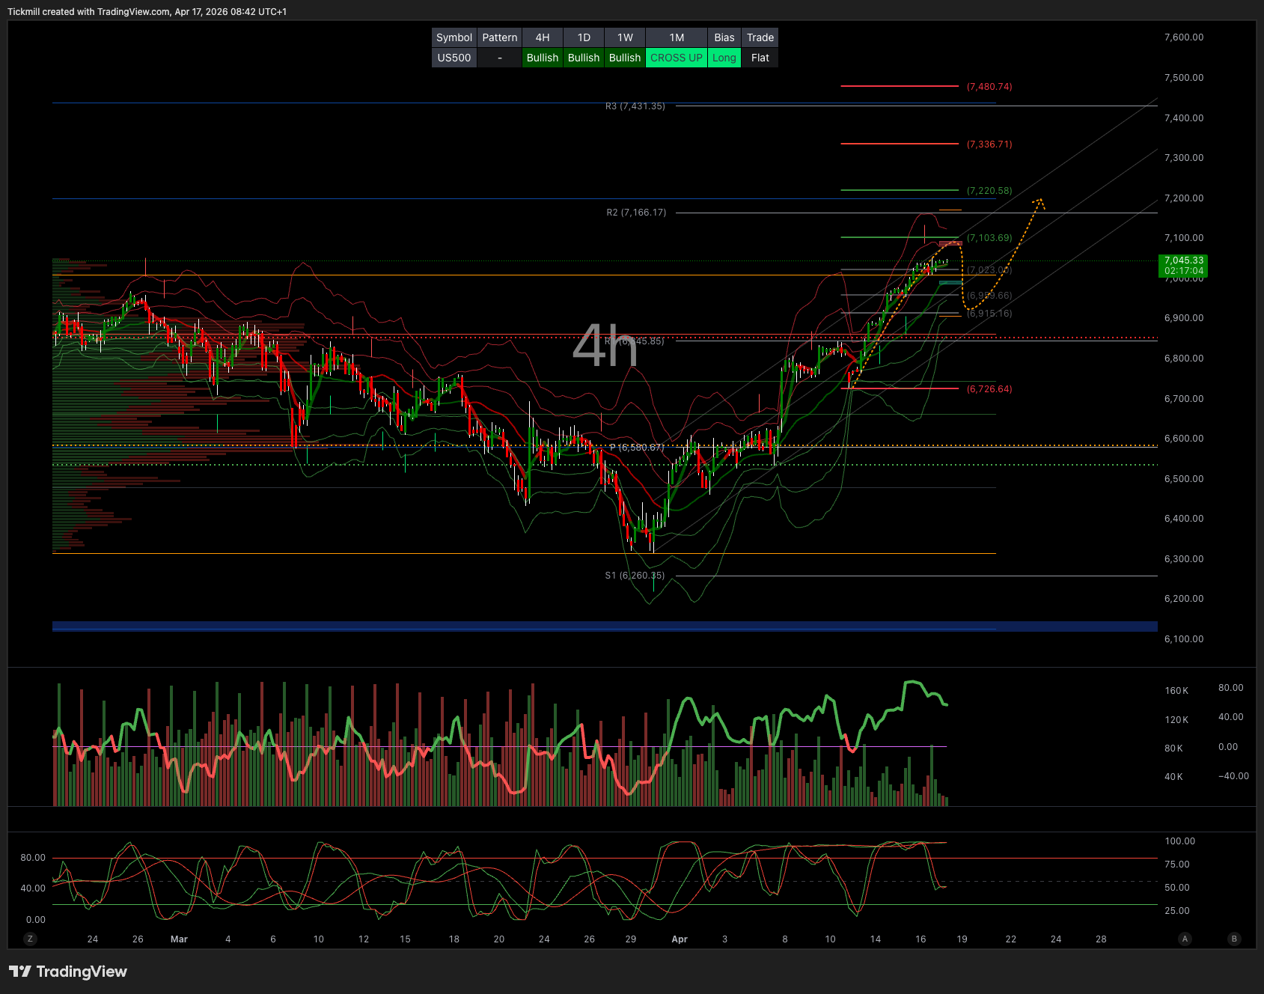Click the red 6,726.64 support label

click(989, 389)
